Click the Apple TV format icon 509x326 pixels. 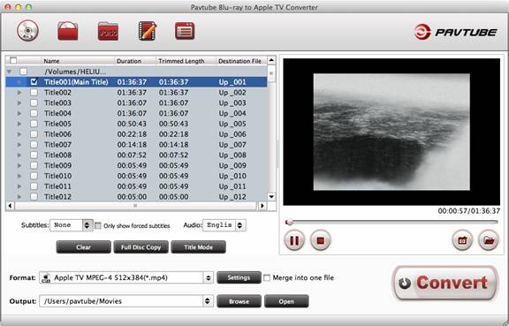tap(46, 278)
